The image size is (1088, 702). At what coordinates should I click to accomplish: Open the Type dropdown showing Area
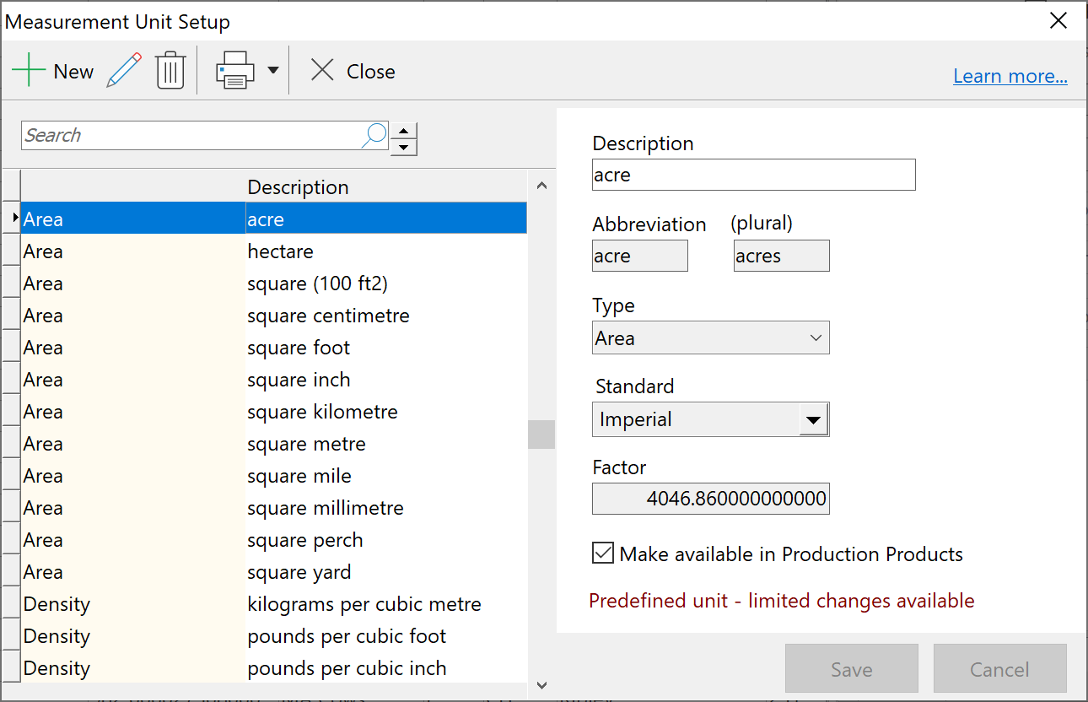pyautogui.click(x=711, y=337)
